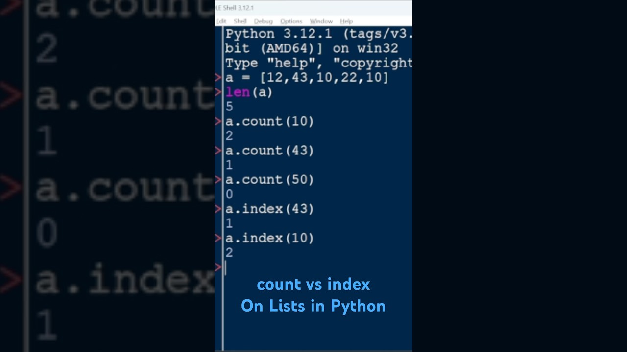Image resolution: width=627 pixels, height=352 pixels.
Task: Open the Help menu
Action: click(346, 21)
